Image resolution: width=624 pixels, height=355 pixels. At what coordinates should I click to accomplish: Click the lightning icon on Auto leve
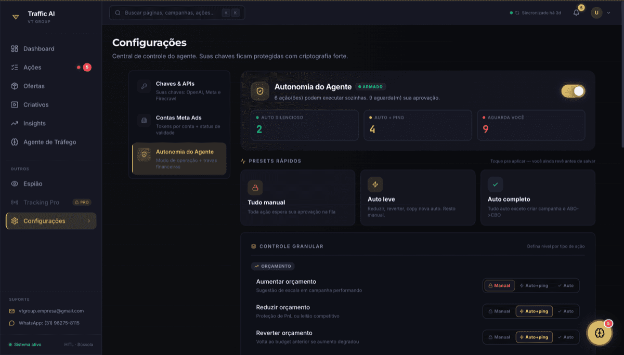point(375,185)
